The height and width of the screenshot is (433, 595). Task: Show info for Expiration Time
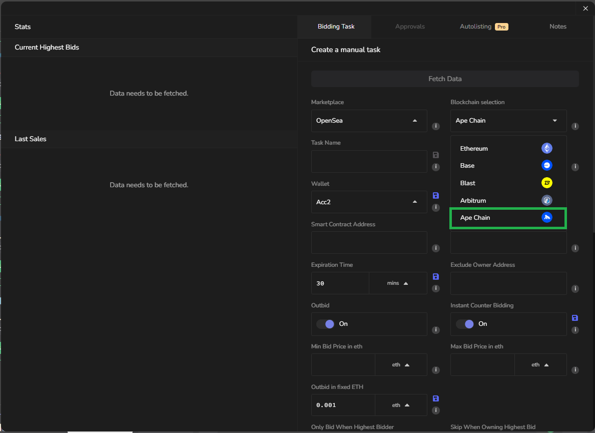(x=436, y=288)
